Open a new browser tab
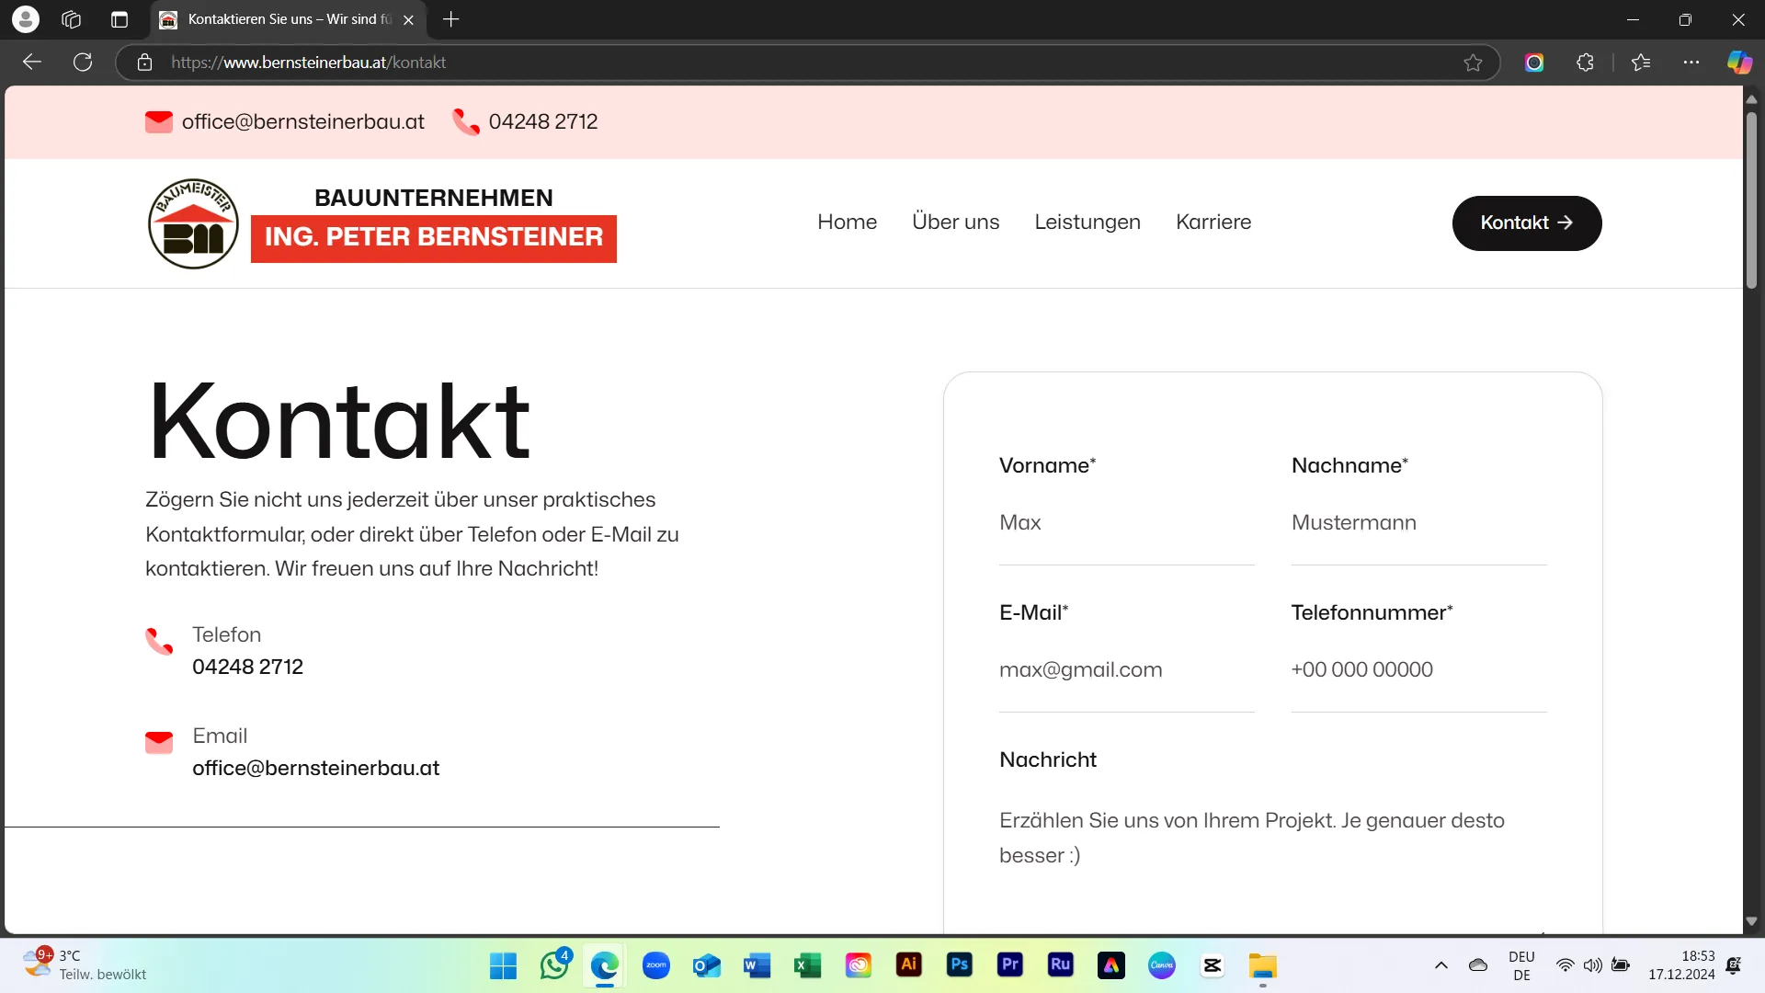 (x=450, y=19)
